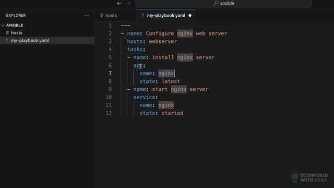This screenshot has height=188, width=334.
Task: Click the search magnifier icon
Action: 216,3
